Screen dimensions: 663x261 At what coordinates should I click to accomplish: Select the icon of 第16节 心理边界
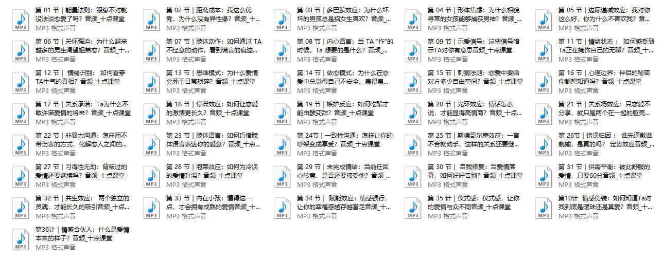click(544, 81)
